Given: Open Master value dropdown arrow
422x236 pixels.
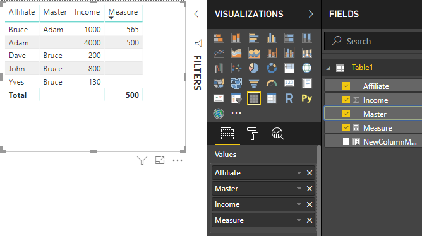Looking at the screenshot, I should [299, 189].
